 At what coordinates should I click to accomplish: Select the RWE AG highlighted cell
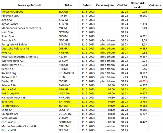[30, 53]
